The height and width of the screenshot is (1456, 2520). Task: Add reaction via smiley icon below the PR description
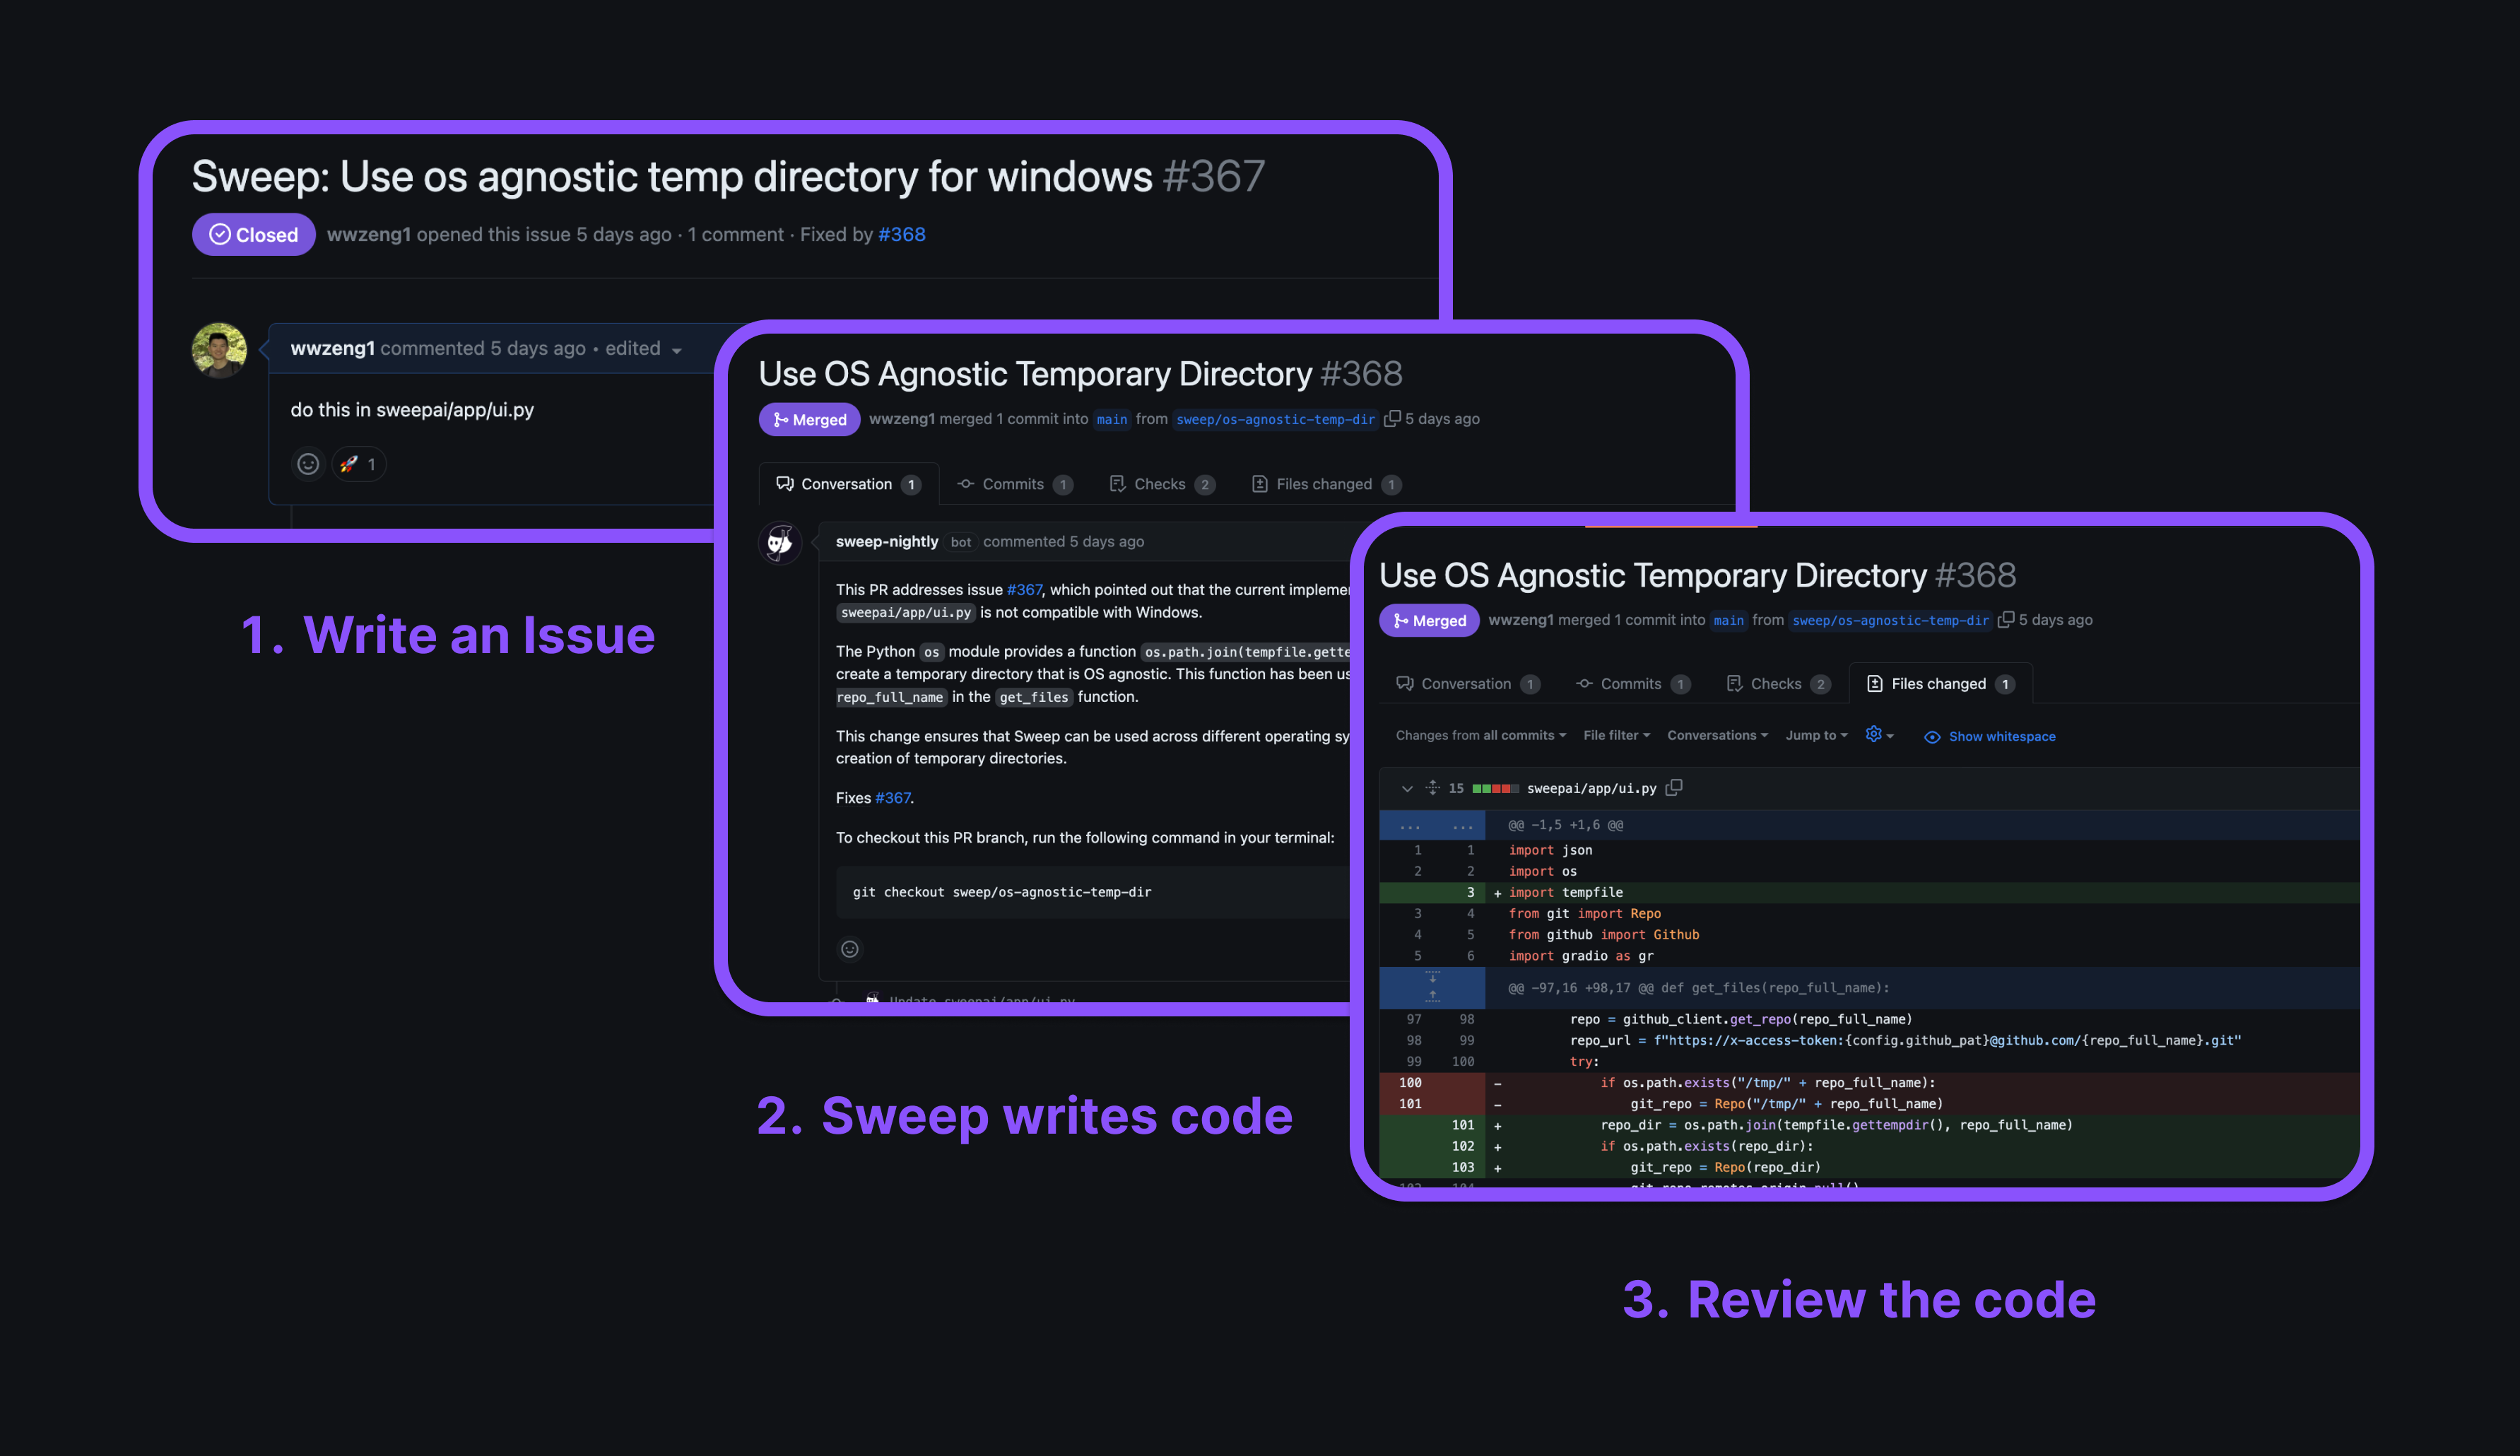849,949
